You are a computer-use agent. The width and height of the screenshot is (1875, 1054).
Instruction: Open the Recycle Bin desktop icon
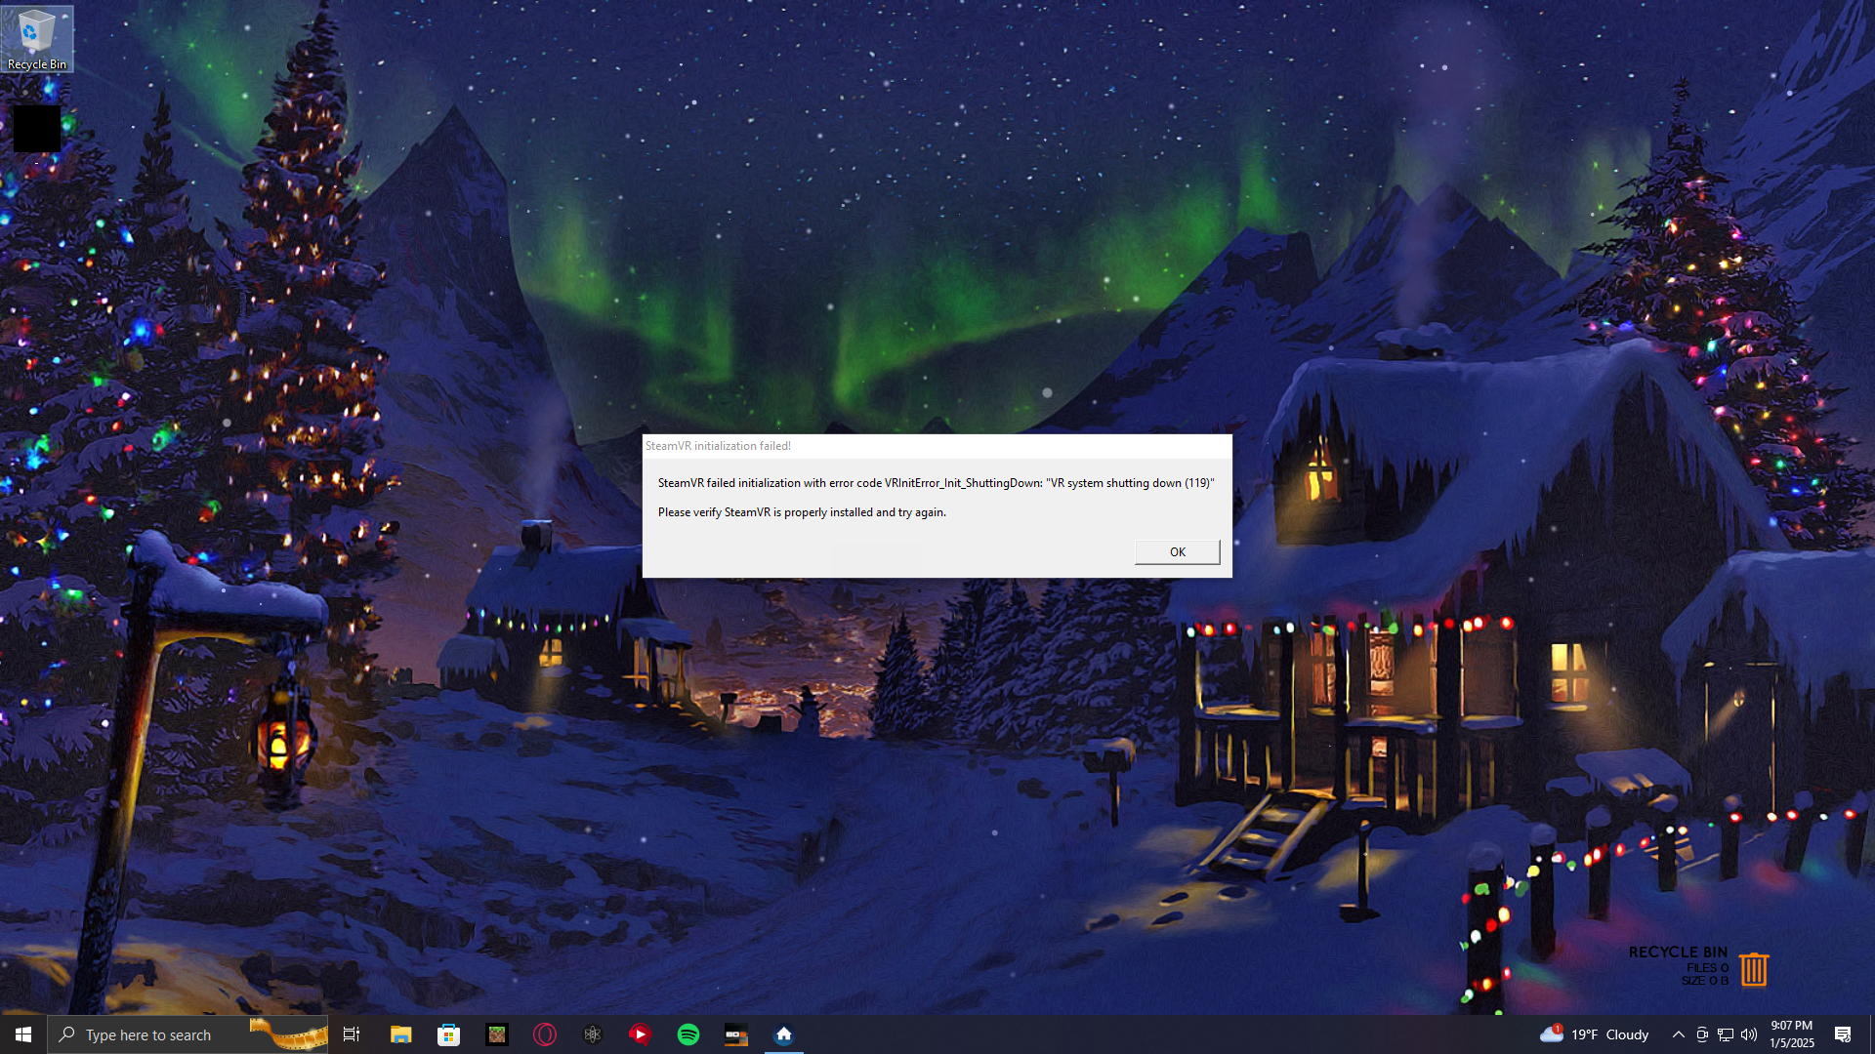(36, 39)
